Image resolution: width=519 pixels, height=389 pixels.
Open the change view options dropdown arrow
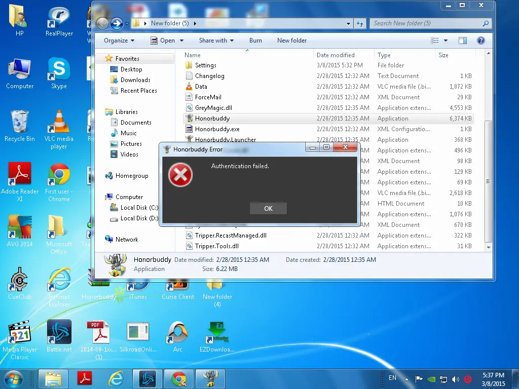446,41
